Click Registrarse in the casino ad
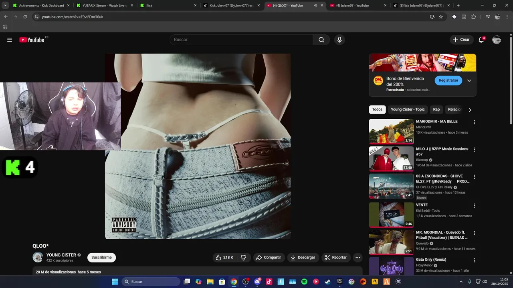This screenshot has width=513, height=288. click(448, 80)
